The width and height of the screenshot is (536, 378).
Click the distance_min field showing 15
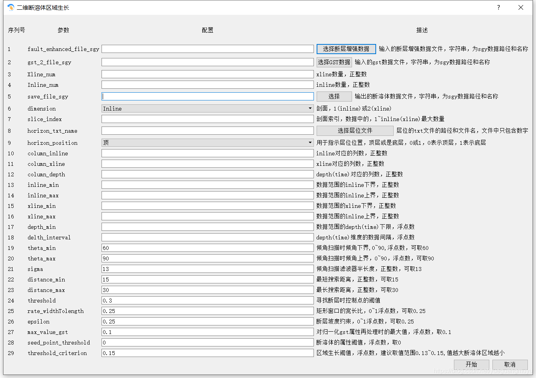[208, 279]
